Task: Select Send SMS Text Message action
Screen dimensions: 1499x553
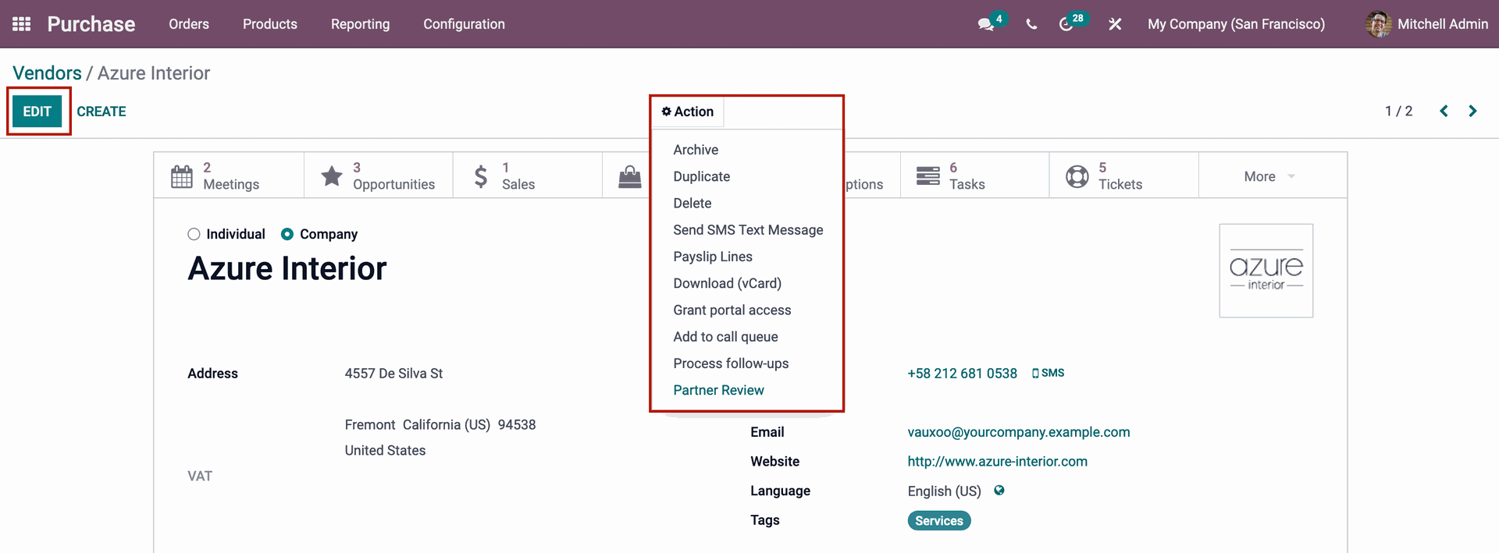Action: (746, 230)
